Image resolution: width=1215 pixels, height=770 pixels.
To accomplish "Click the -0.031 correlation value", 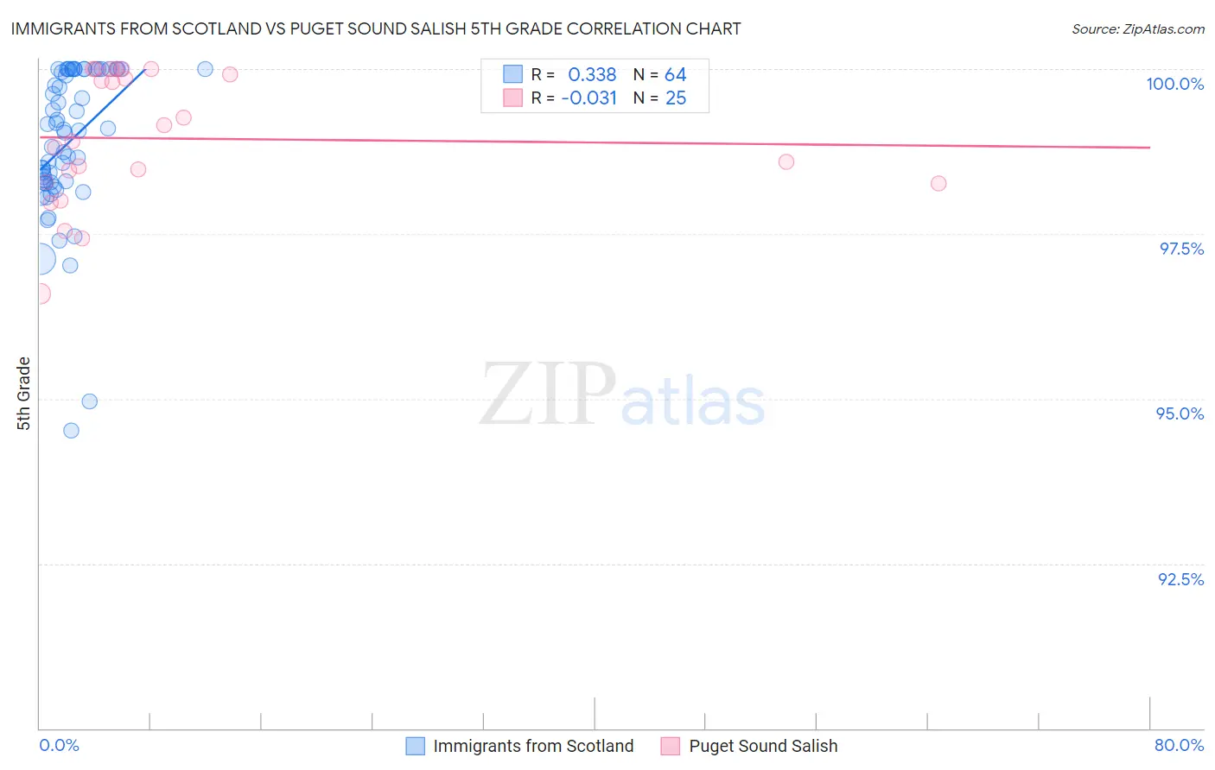I will (588, 98).
